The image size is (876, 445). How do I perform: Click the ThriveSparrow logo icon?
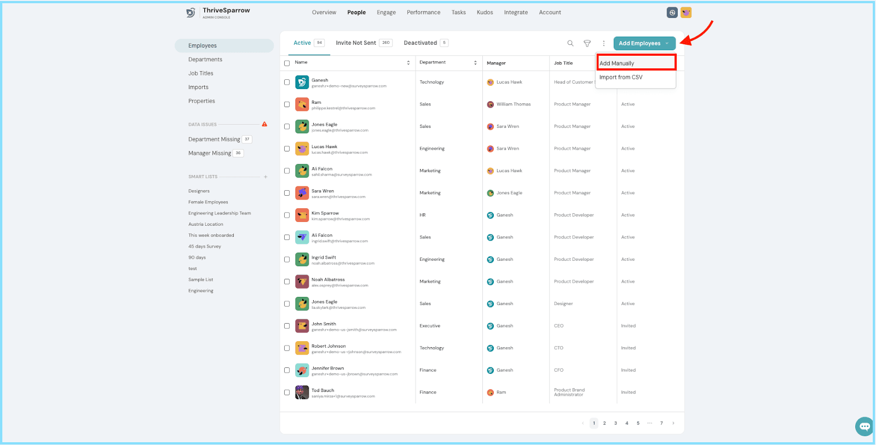tap(191, 13)
